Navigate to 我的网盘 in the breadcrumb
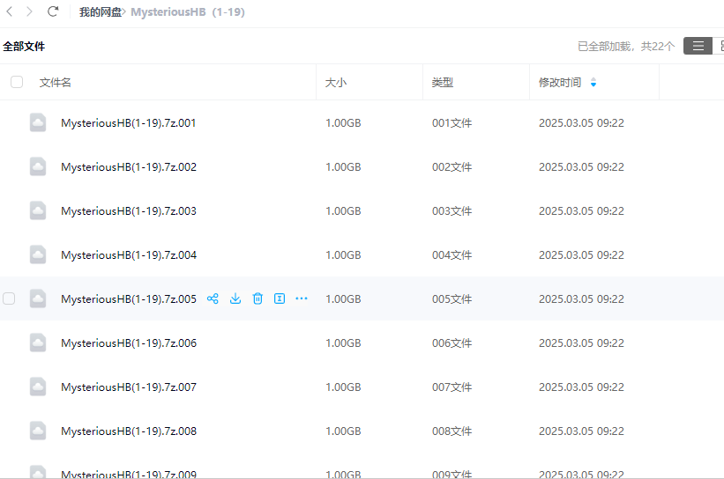Screen dimensions: 724x479 click(x=100, y=12)
